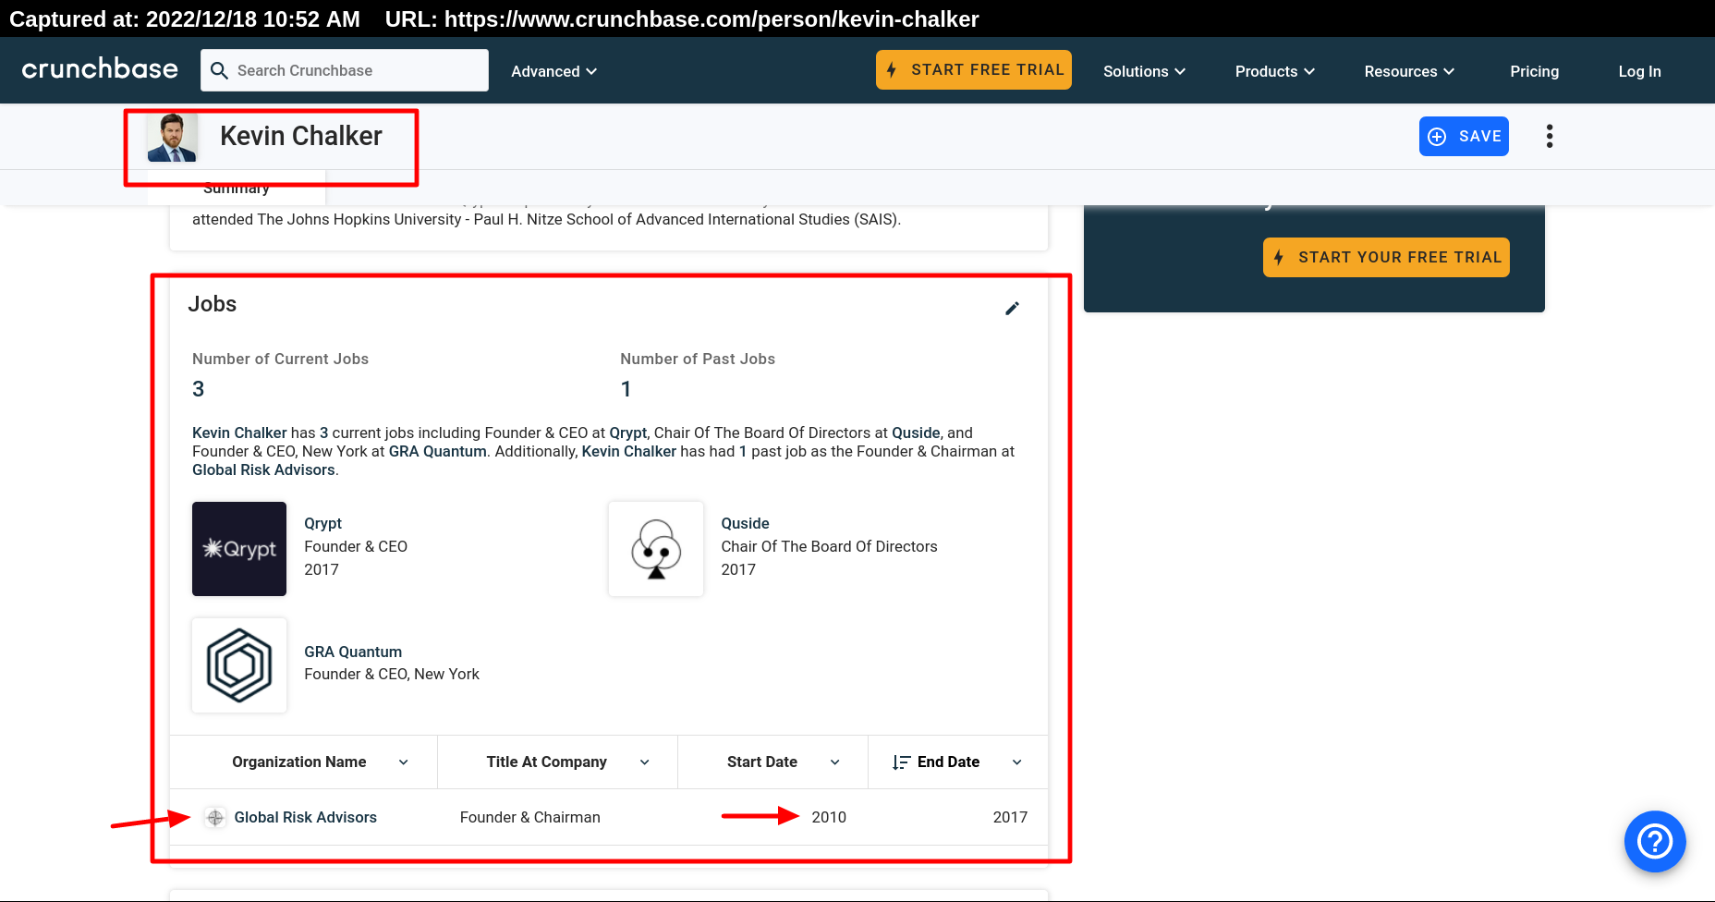
Task: Select the Summary tab
Action: click(x=237, y=188)
